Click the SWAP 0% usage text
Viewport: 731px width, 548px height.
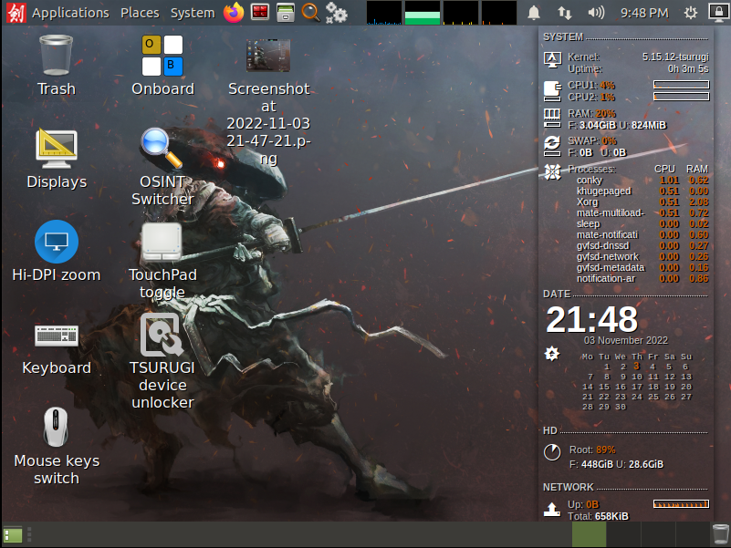pyautogui.click(x=592, y=140)
